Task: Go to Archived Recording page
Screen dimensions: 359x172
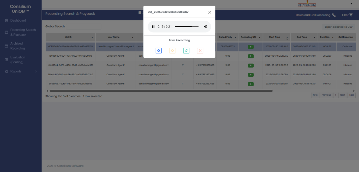Action: (17, 46)
